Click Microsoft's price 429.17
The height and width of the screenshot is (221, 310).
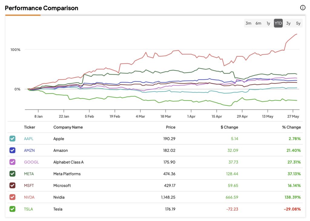[170, 185]
